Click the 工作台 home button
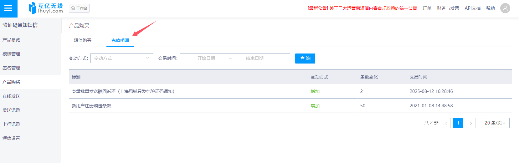The height and width of the screenshot is (163, 519). (79, 8)
